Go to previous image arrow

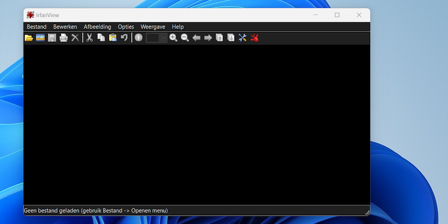(197, 38)
